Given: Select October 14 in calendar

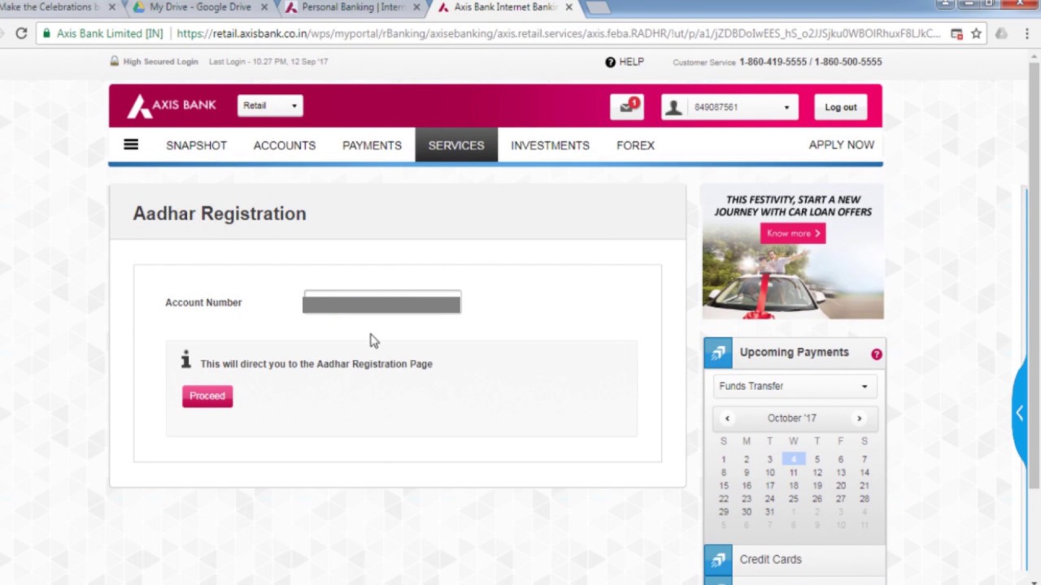Looking at the screenshot, I should point(864,473).
